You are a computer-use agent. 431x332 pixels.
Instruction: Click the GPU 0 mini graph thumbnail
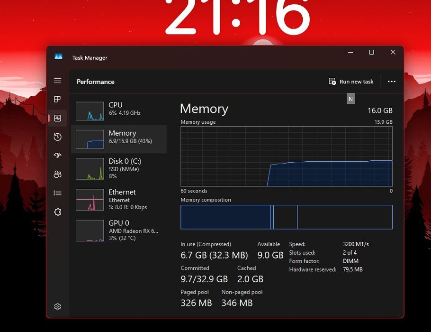(x=90, y=231)
